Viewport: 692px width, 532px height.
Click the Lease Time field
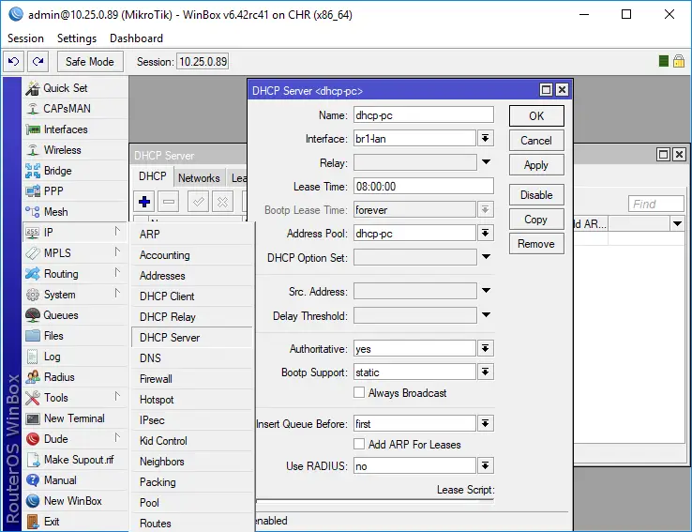coord(423,186)
